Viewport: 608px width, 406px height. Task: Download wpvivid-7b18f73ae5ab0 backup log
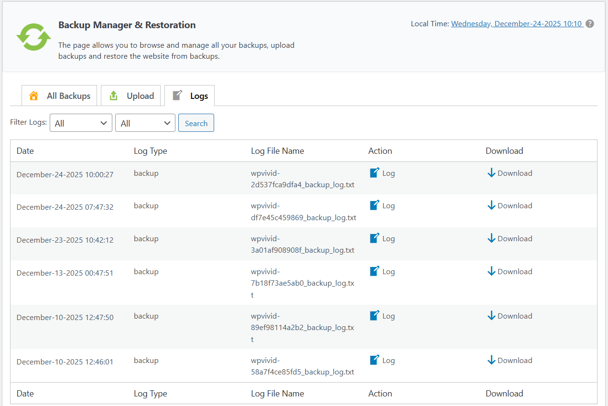coord(510,271)
